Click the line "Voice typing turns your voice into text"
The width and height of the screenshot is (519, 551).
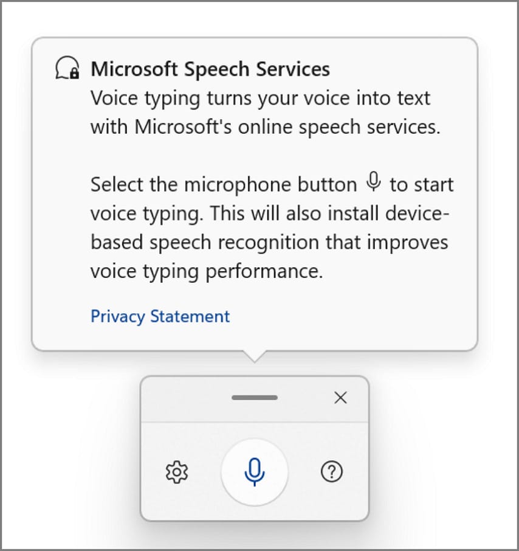260,99
